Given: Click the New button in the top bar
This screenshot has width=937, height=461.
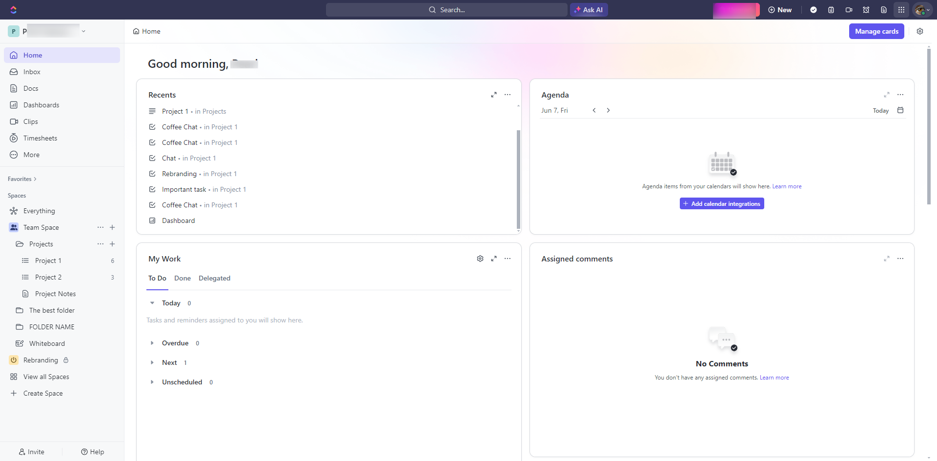Looking at the screenshot, I should click(780, 10).
